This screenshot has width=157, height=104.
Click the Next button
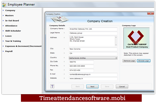click(x=92, y=87)
